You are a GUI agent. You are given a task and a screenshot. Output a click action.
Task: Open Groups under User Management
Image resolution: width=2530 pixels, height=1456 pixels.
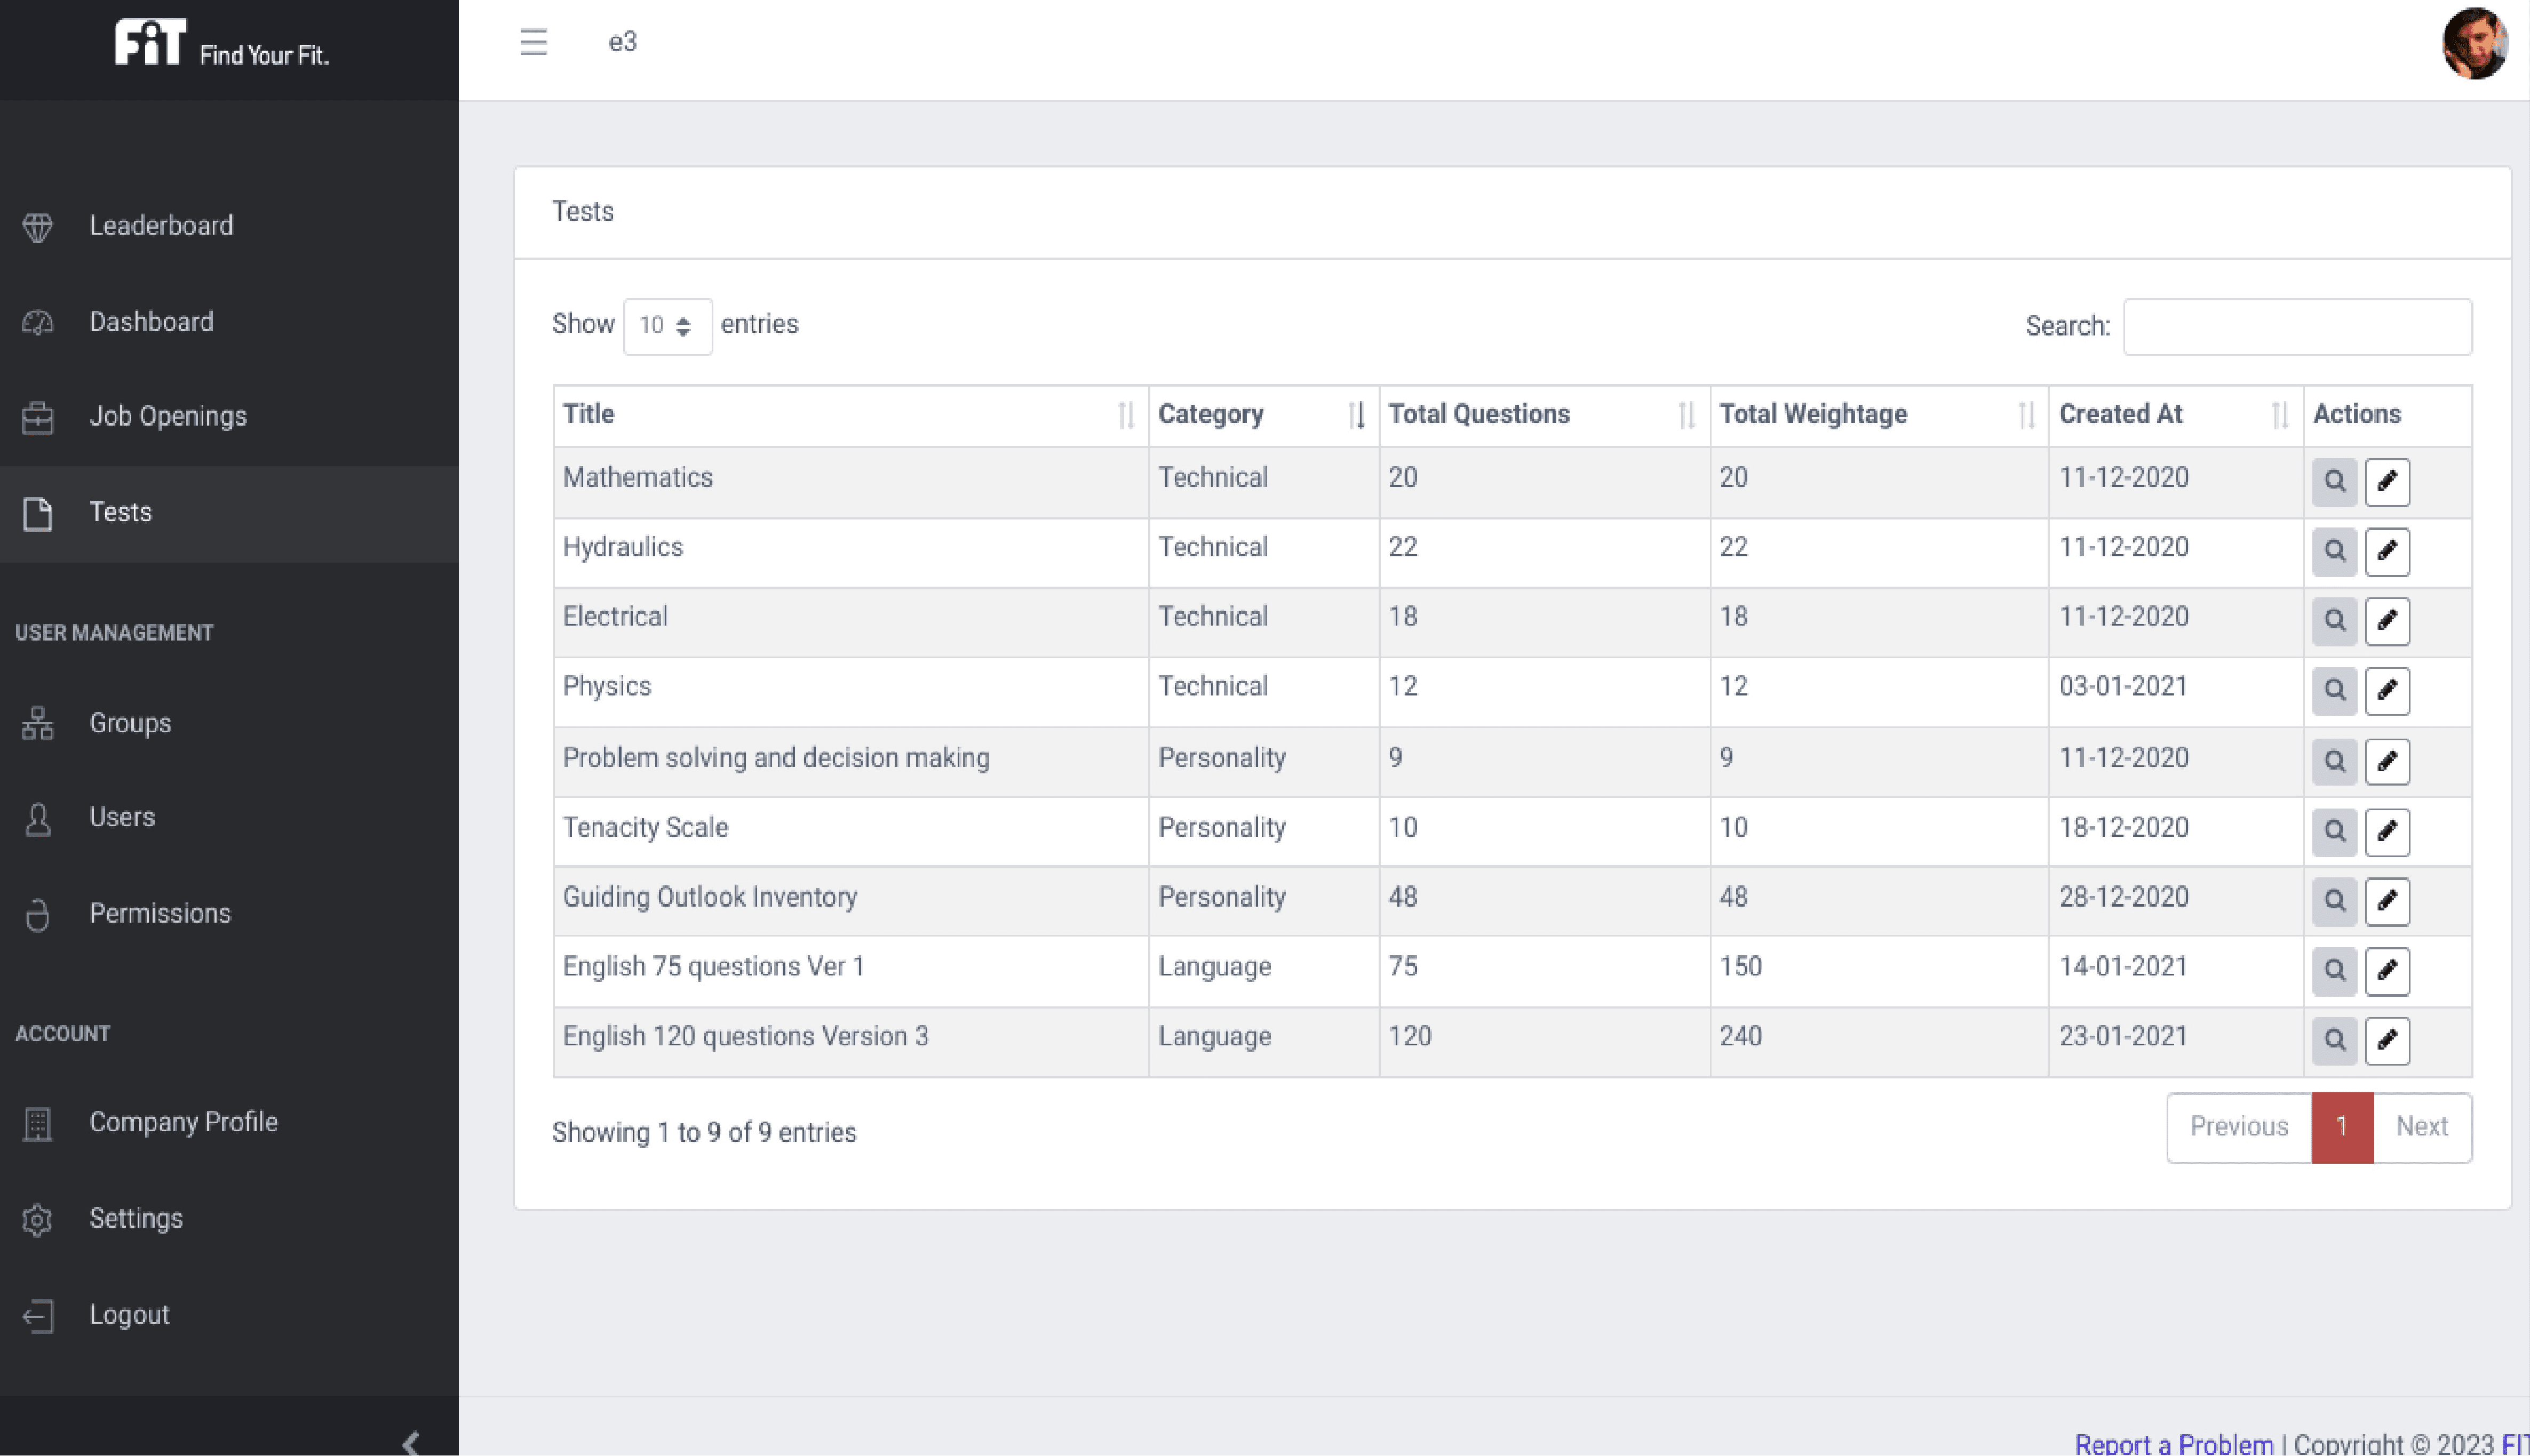[x=229, y=723]
